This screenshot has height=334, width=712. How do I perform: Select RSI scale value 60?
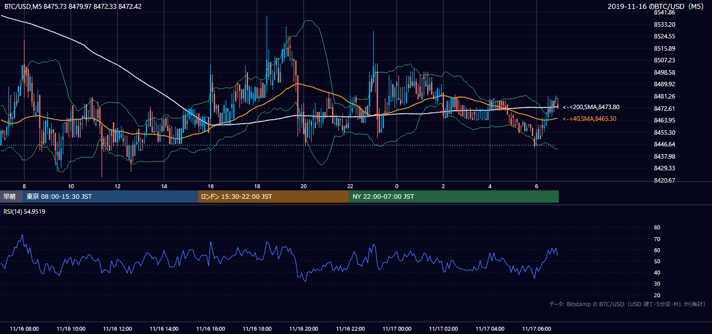point(657,250)
